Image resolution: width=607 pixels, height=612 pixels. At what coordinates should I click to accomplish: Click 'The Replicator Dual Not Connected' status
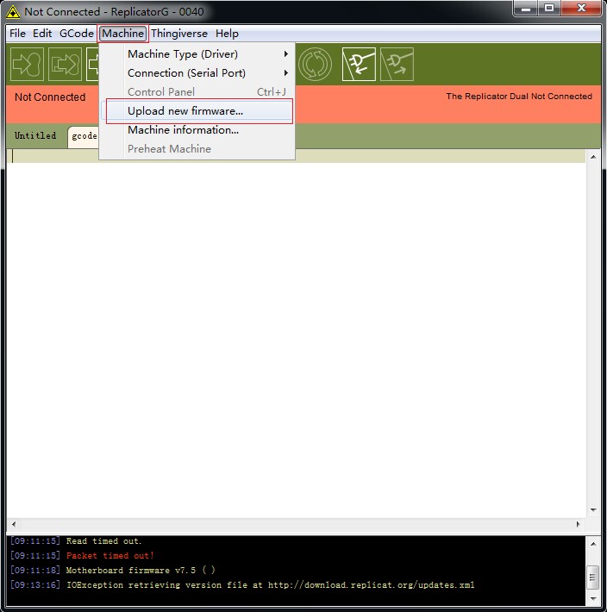tap(519, 97)
